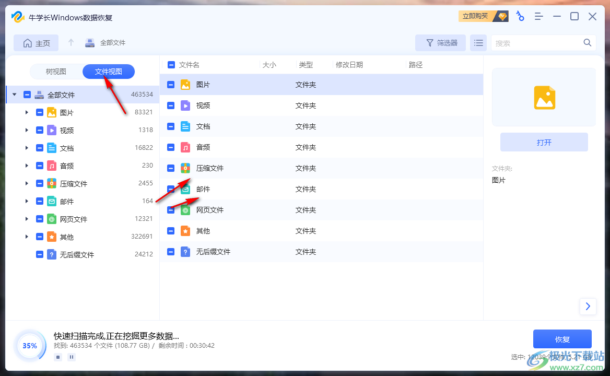Toggle 音频 checkbox in left tree
The width and height of the screenshot is (610, 376).
point(40,166)
